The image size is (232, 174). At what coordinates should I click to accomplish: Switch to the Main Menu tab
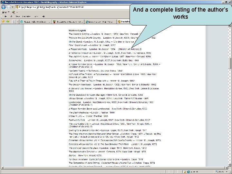point(100,22)
